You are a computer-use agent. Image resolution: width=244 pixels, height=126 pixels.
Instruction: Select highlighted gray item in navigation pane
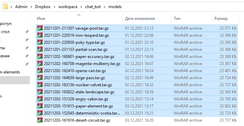(15, 80)
